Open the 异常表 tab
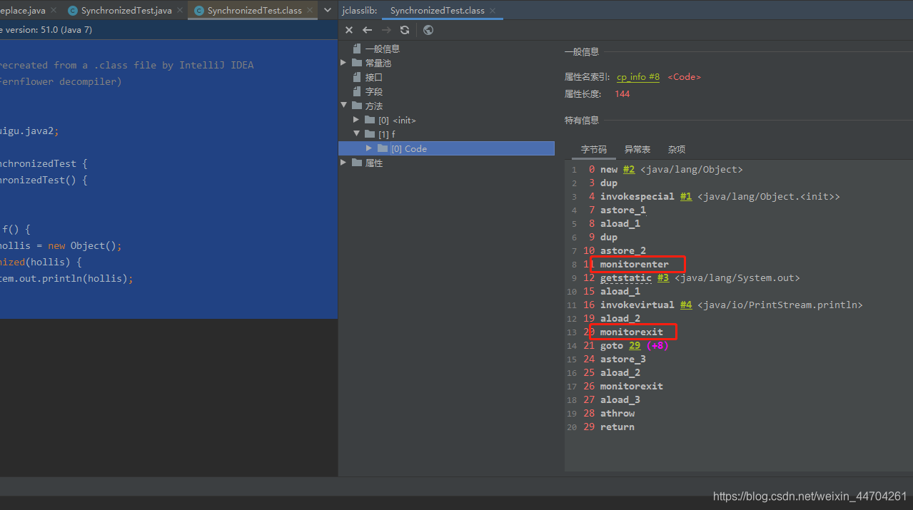This screenshot has height=510, width=913. [x=637, y=149]
